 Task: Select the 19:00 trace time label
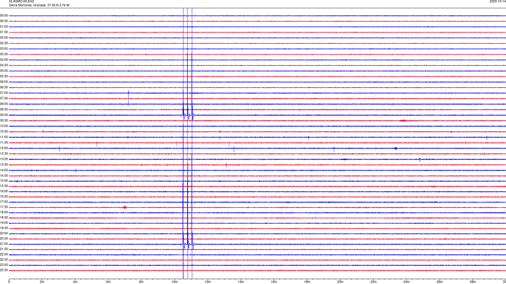[x=4, y=223]
